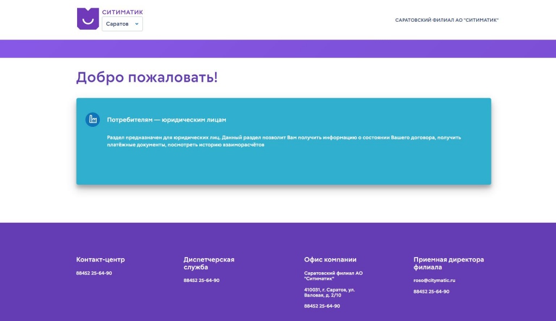Viewport: 556px width, 321px height.
Task: Click the Саратовский филиал АО "Ситиматик" header text
Action: (x=446, y=20)
